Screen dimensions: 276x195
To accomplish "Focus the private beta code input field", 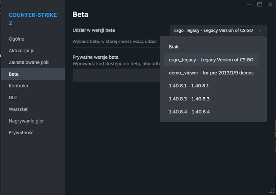I will pyautogui.click(x=116, y=75).
